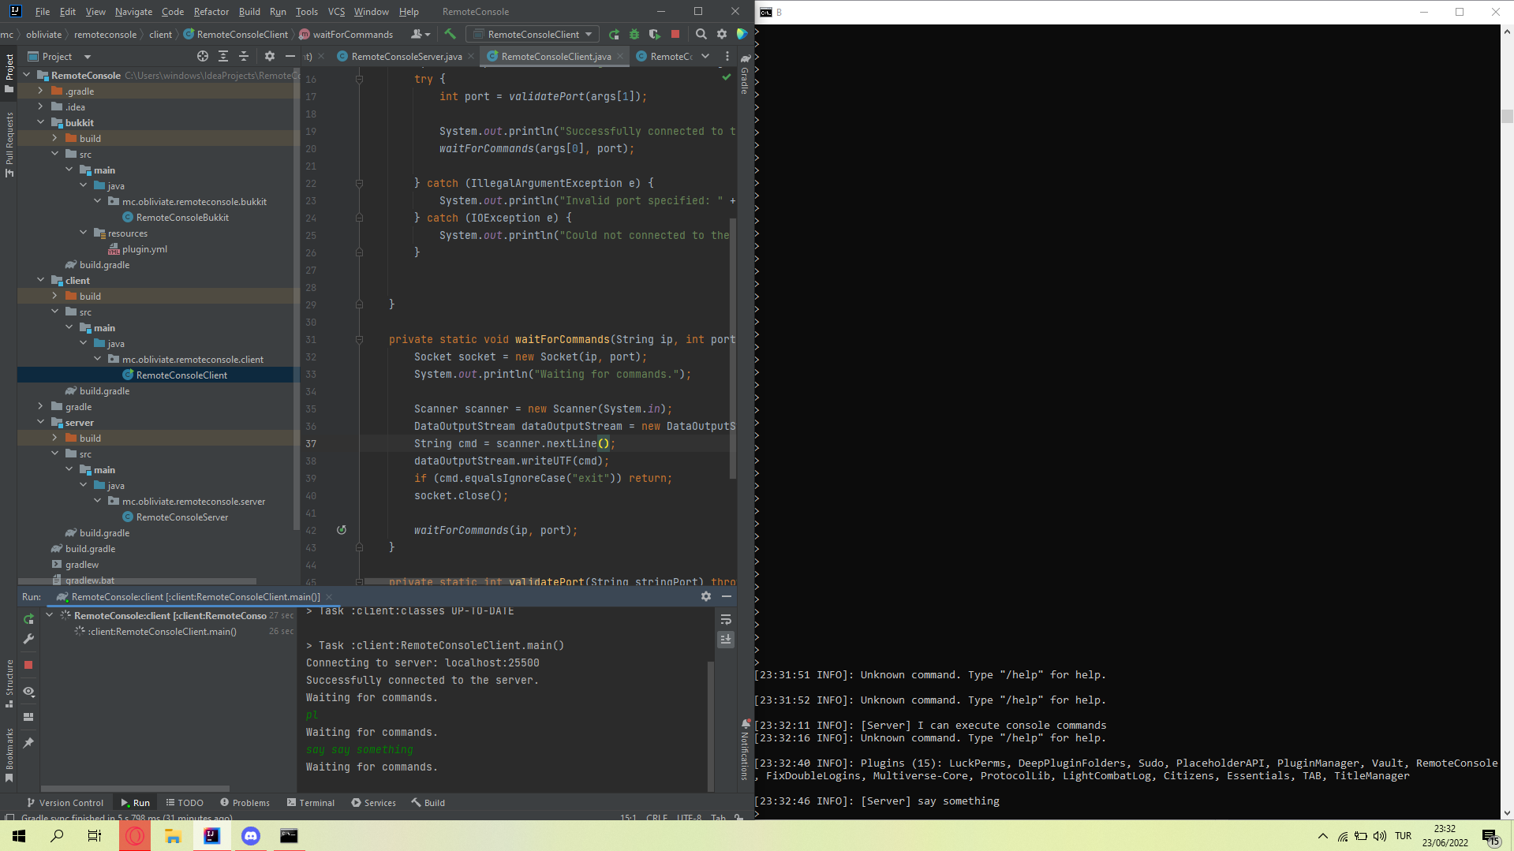Pin the Run tab
Image resolution: width=1514 pixels, height=851 pixels.
(x=28, y=742)
